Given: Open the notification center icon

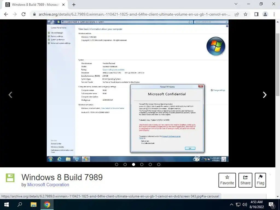Looking at the screenshot, I should (x=271, y=205).
